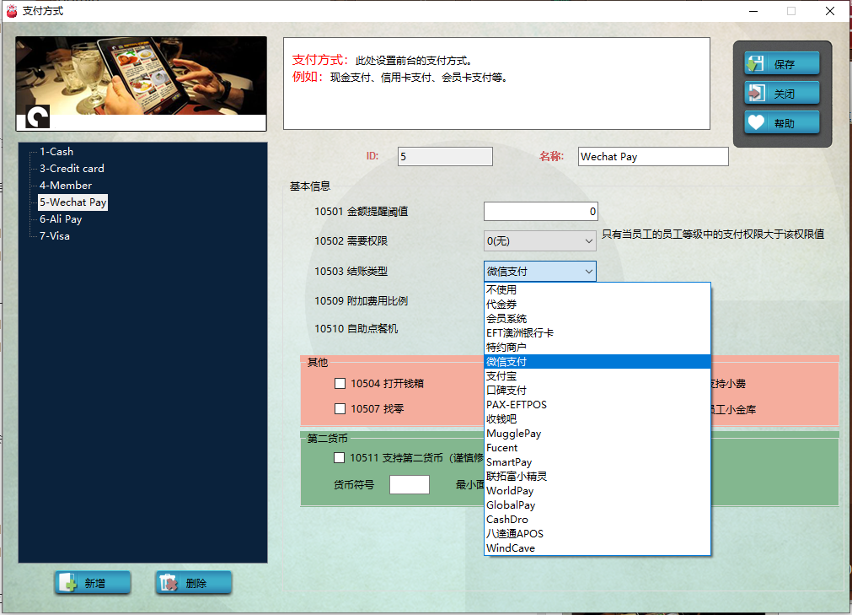The height and width of the screenshot is (615, 852).
Task: Click the document-plus icon on 新增 button
Action: (x=68, y=582)
